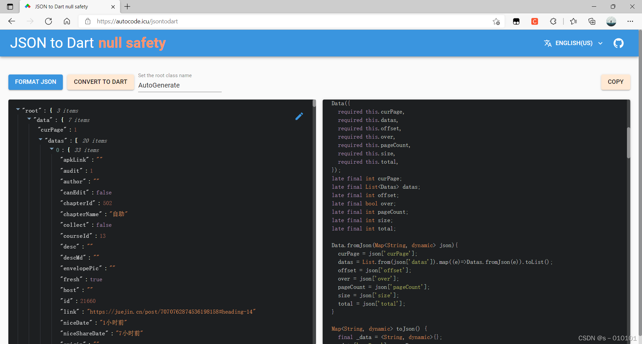Open the ENGLISH(US) language dropdown
The image size is (642, 344).
pos(573,43)
